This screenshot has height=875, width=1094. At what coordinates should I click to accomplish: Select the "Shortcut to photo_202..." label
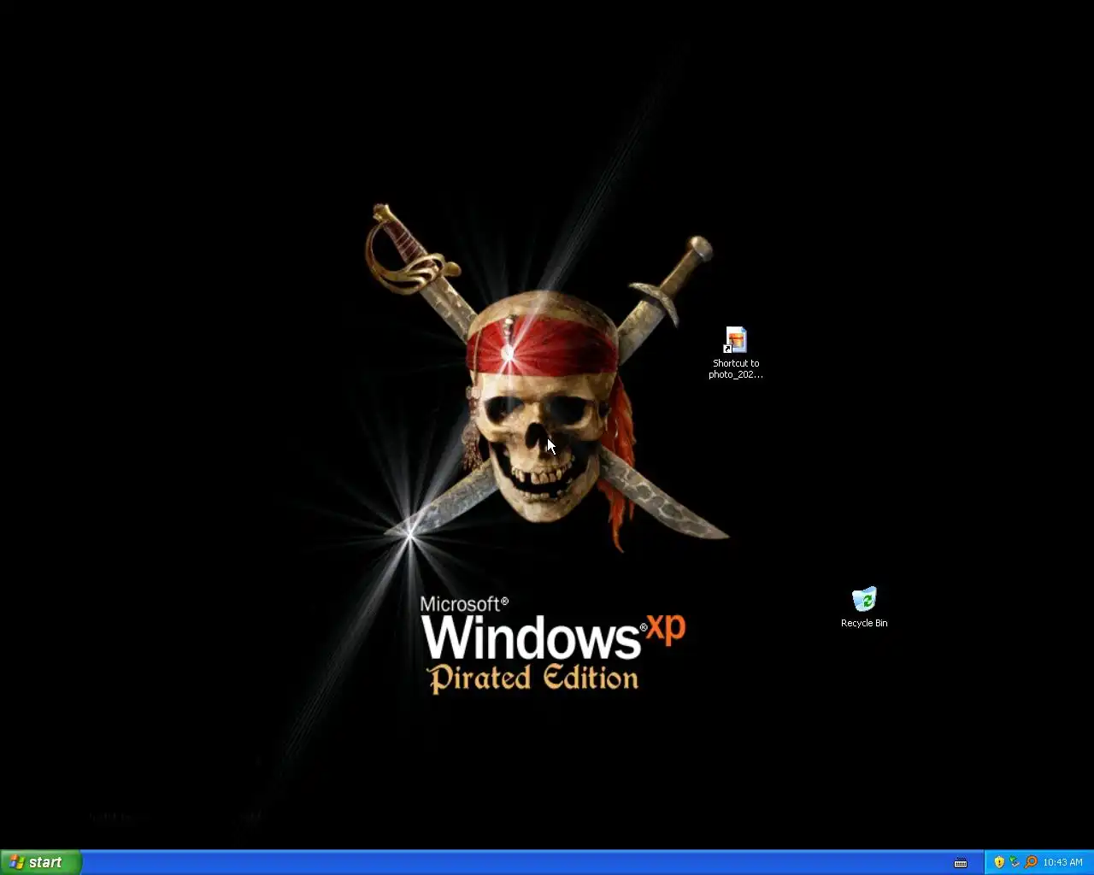click(736, 369)
